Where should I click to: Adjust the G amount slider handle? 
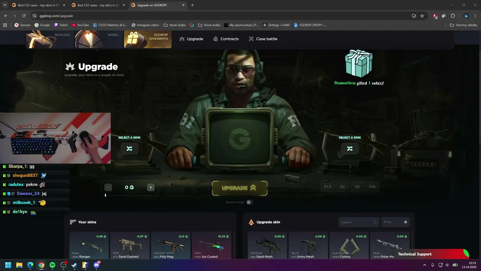pyautogui.click(x=105, y=195)
